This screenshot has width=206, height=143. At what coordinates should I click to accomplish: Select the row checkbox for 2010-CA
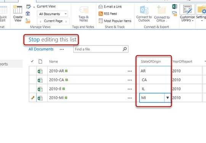33,80
